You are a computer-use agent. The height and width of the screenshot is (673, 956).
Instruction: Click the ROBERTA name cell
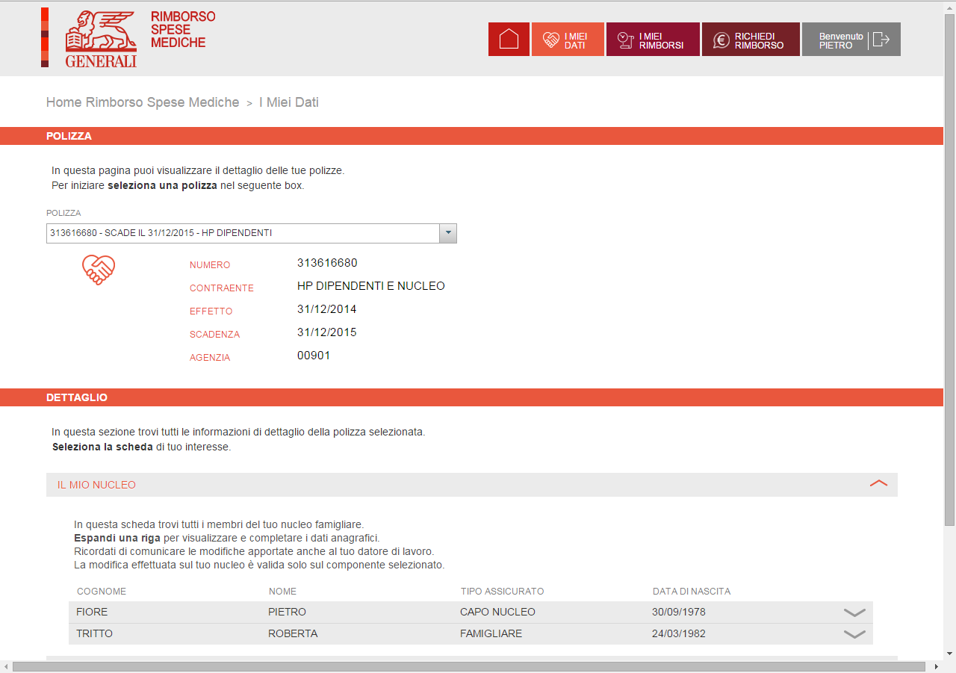pyautogui.click(x=293, y=633)
